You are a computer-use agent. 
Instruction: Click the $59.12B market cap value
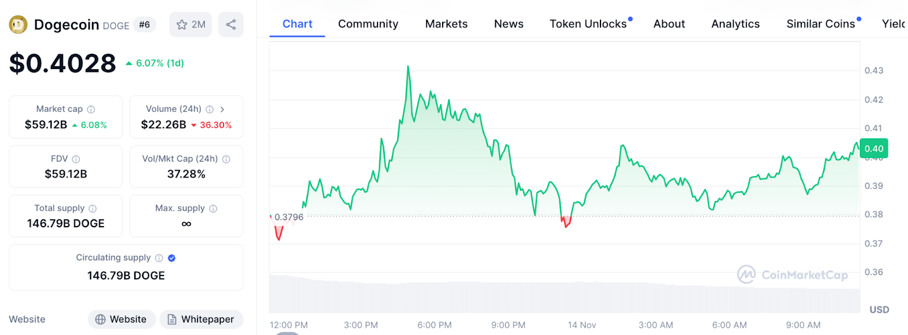46,125
